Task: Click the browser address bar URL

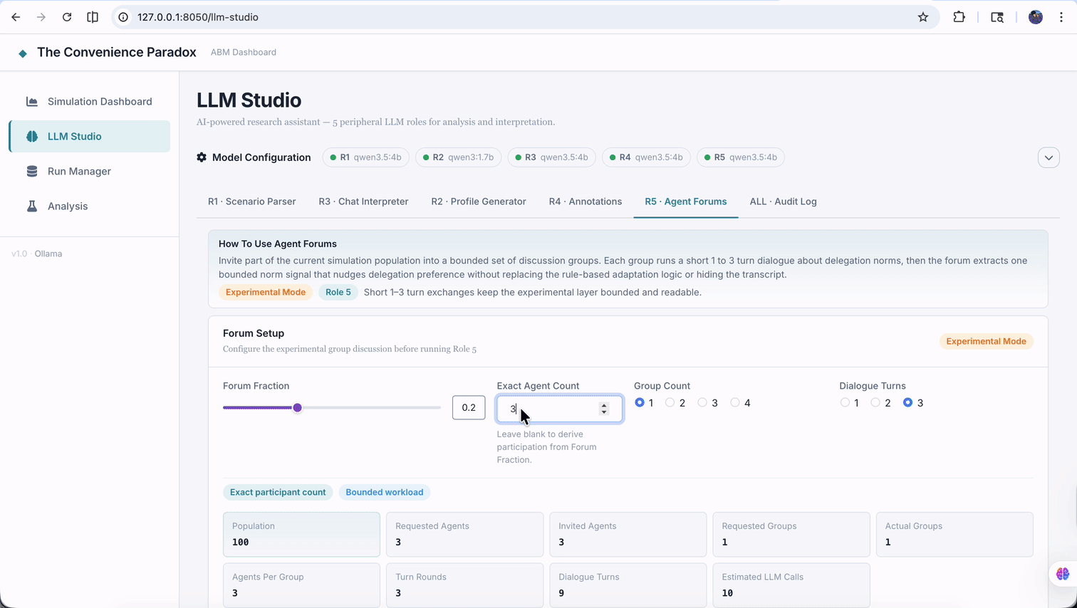Action: (x=198, y=17)
